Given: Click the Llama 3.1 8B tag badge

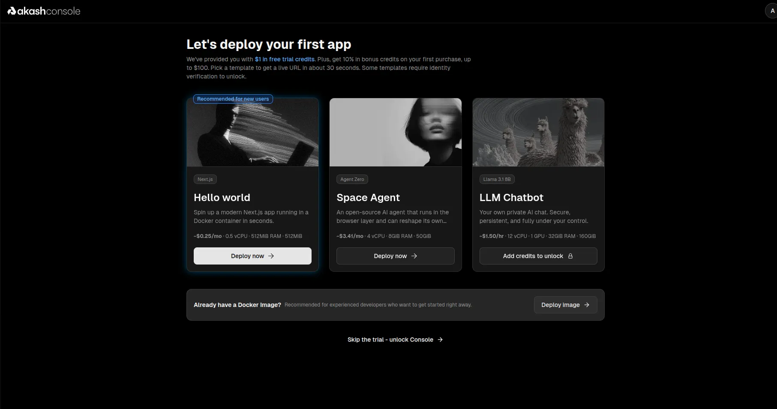Looking at the screenshot, I should pos(497,179).
